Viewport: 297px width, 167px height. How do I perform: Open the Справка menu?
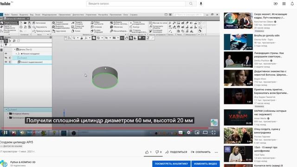tap(134, 14)
